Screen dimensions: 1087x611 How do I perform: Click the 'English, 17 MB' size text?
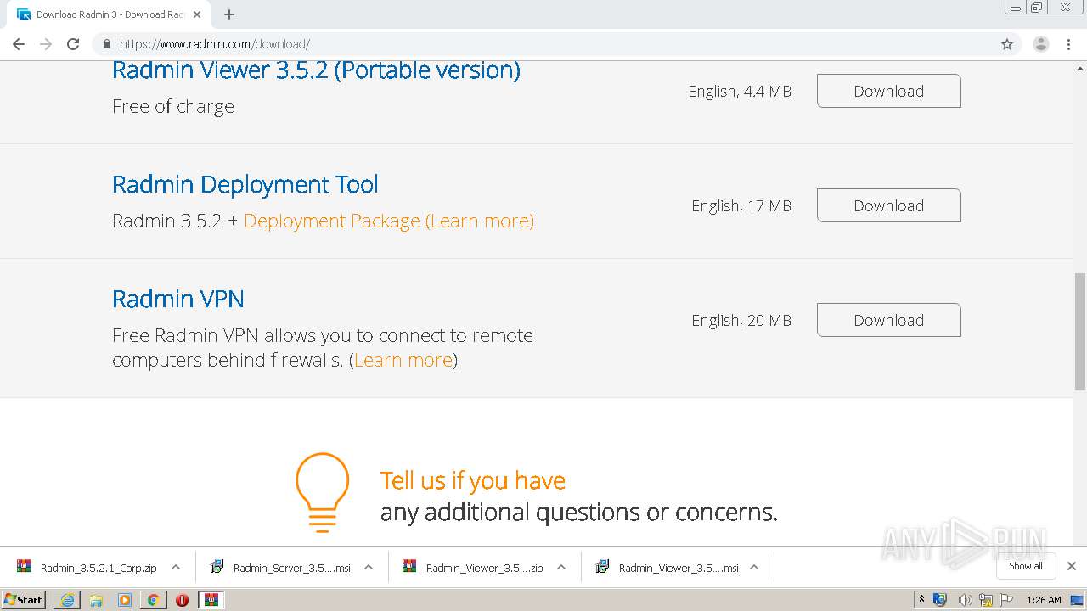741,206
